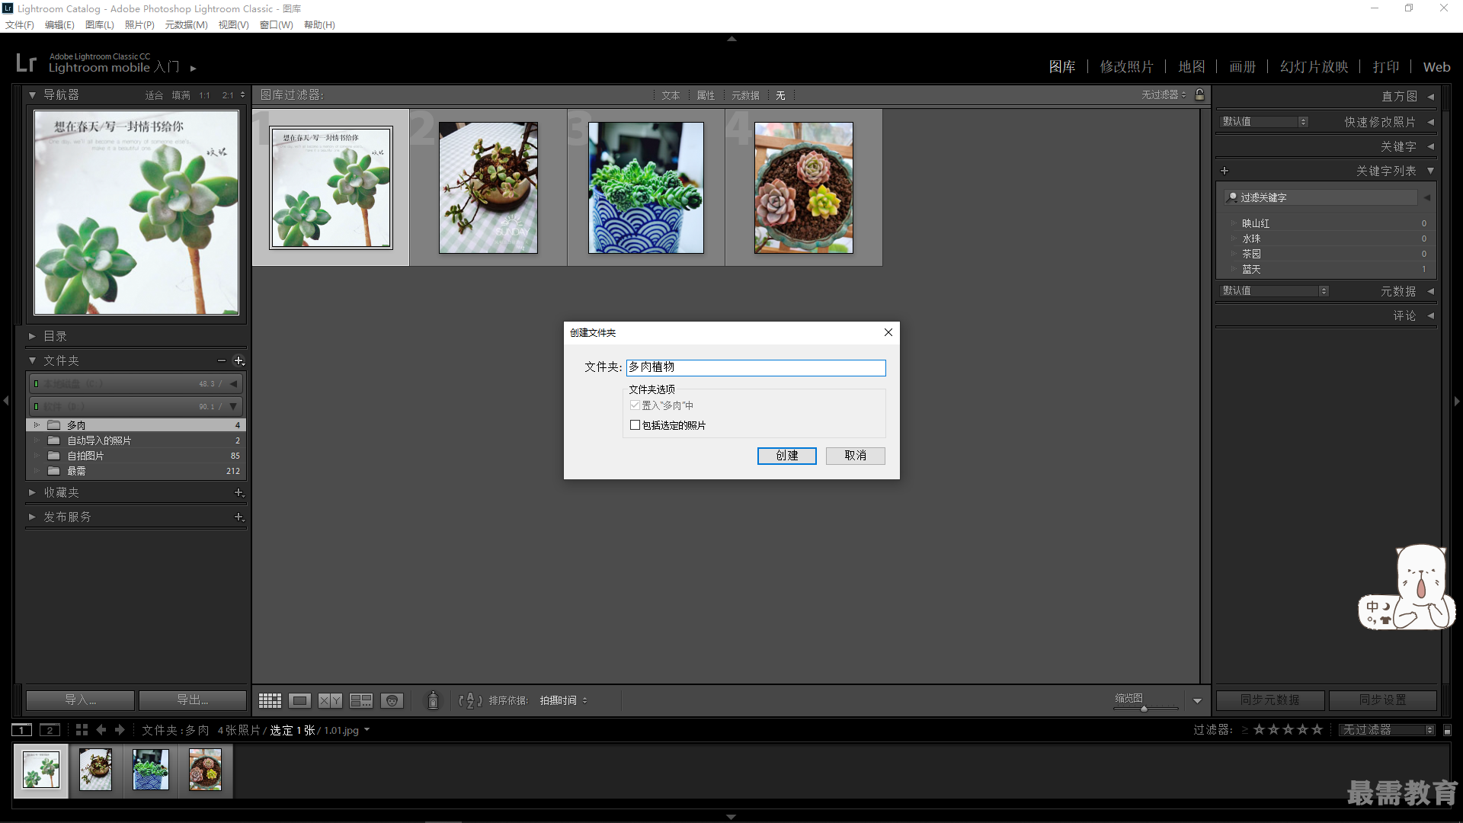The height and width of the screenshot is (823, 1463).
Task: Add a collection with plus icon
Action: pyautogui.click(x=239, y=493)
